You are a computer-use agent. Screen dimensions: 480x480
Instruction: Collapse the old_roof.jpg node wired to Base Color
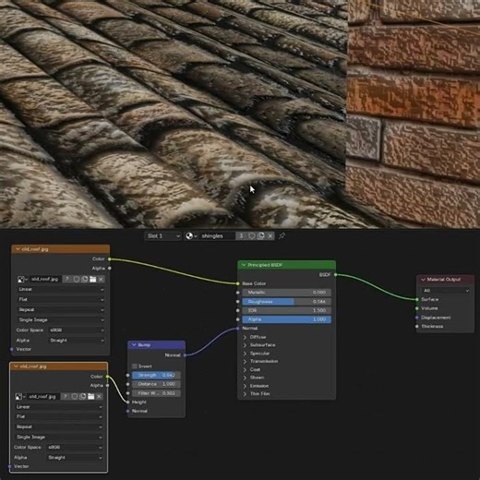(18, 249)
